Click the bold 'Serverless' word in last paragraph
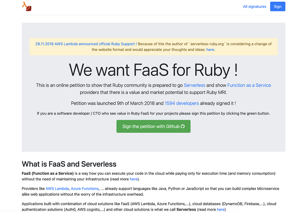289x212 pixels. tap(187, 209)
